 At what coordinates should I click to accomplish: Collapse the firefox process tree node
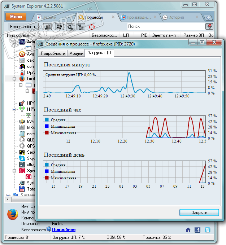tap(14, 79)
